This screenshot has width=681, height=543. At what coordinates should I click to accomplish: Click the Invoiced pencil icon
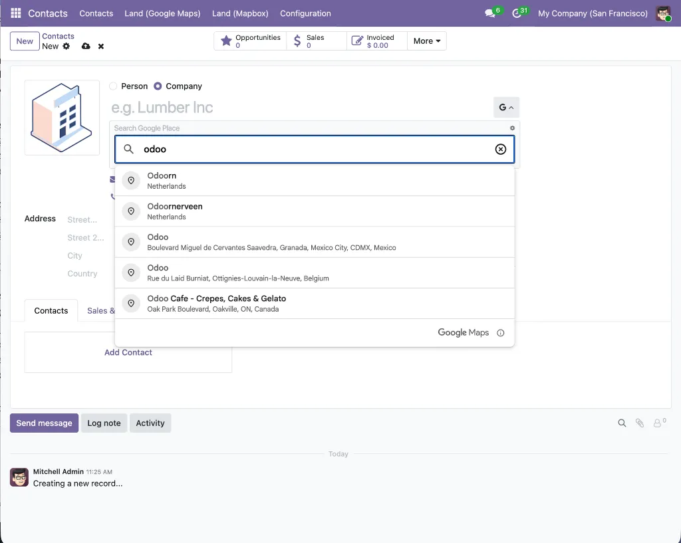click(356, 41)
